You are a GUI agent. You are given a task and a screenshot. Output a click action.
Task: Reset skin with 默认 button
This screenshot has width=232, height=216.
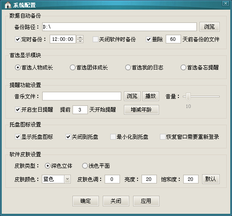coord(211,179)
